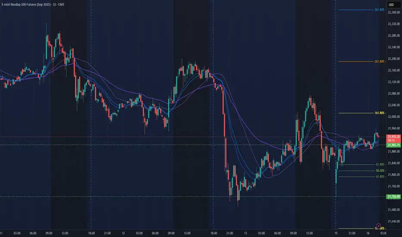Viewport: 402px width, 237px height.
Task: Click date label 15 on the time axis
Action: click(336, 233)
